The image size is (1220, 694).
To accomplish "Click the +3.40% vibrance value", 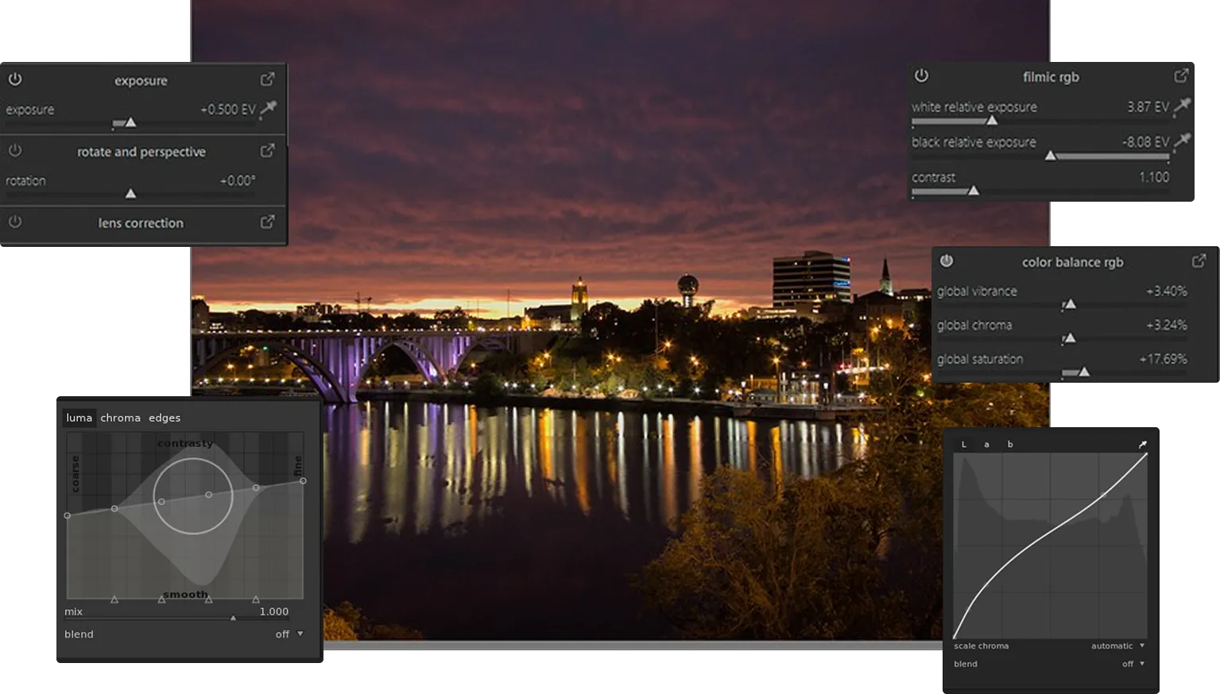I will pyautogui.click(x=1166, y=291).
